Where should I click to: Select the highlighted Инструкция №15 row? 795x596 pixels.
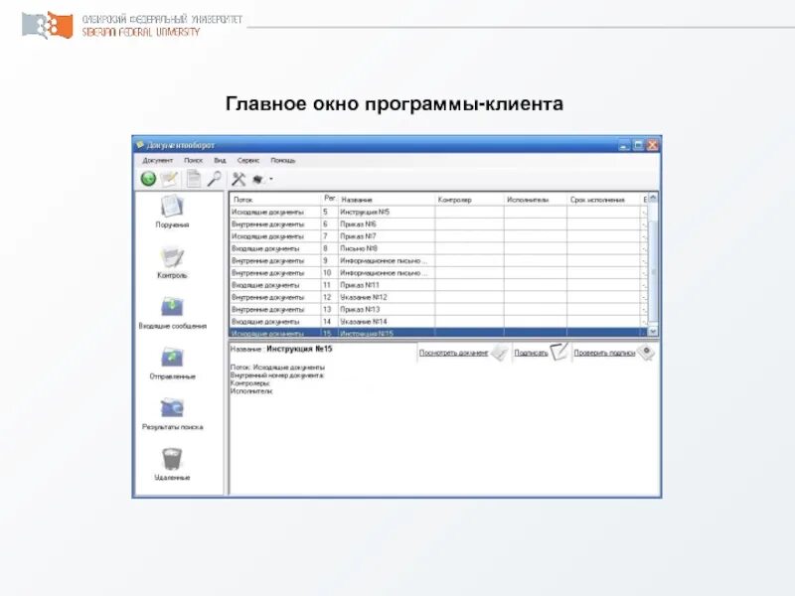coord(436,333)
